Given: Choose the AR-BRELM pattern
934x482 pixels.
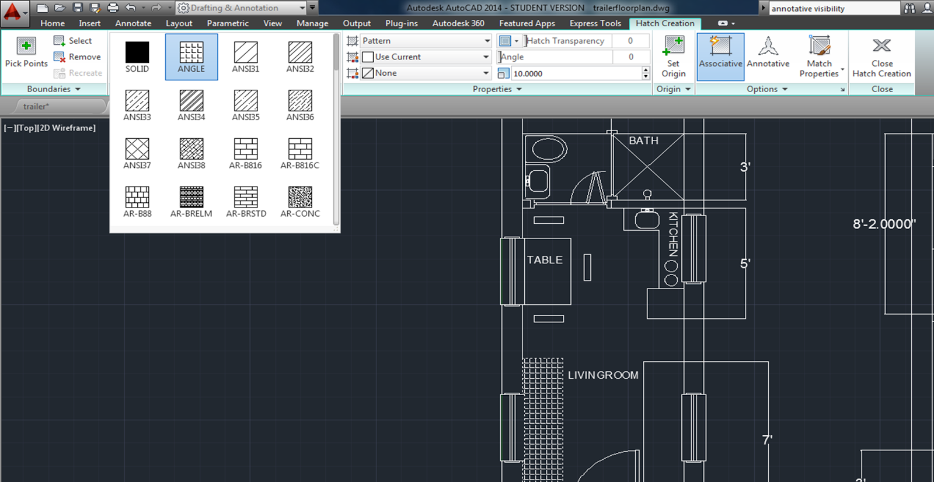Looking at the screenshot, I should click(x=191, y=202).
